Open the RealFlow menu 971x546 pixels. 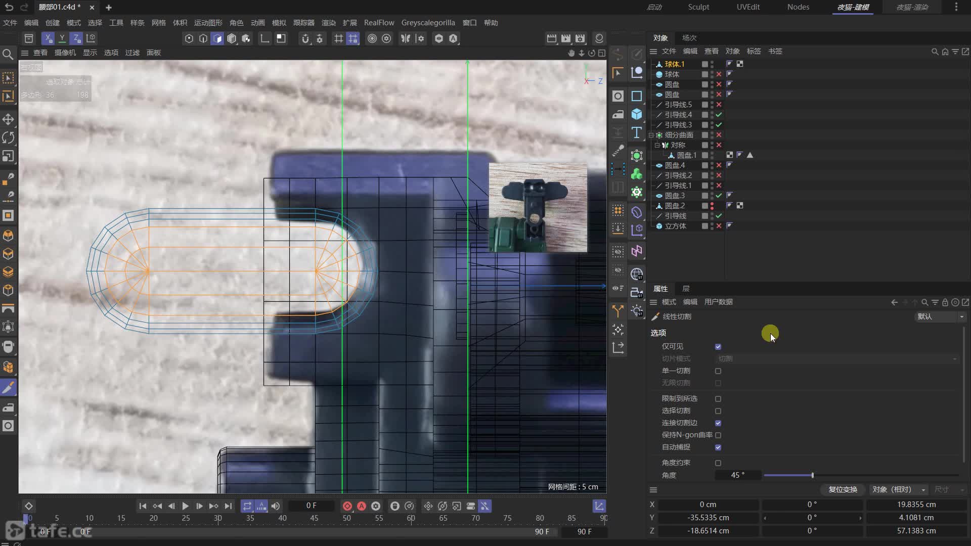coord(379,23)
